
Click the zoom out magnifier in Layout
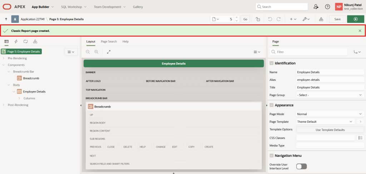point(88,52)
